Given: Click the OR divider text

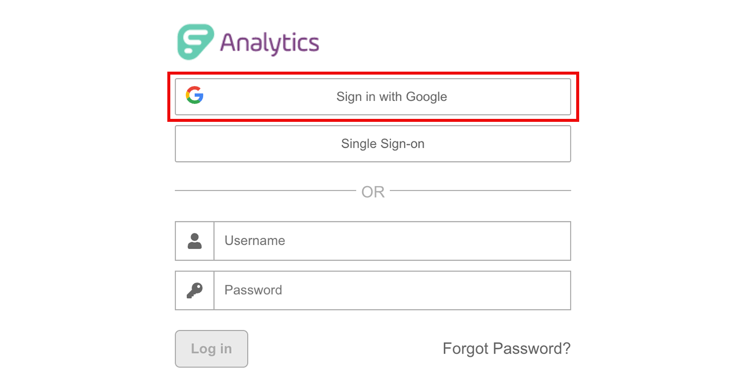Looking at the screenshot, I should coord(373,192).
